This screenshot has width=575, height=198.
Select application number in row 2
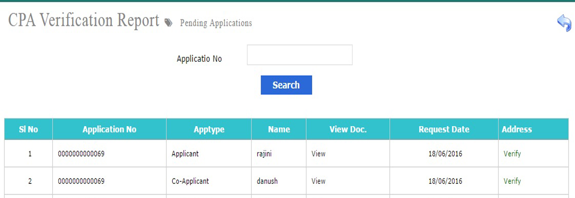(x=81, y=181)
